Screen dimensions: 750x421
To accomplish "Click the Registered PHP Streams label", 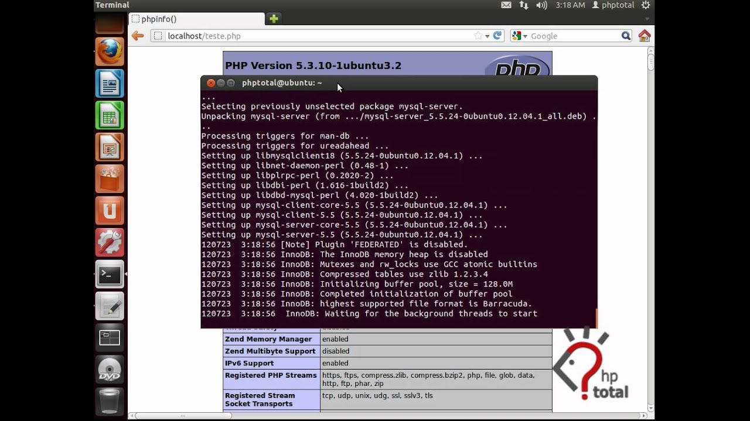I will click(x=271, y=375).
